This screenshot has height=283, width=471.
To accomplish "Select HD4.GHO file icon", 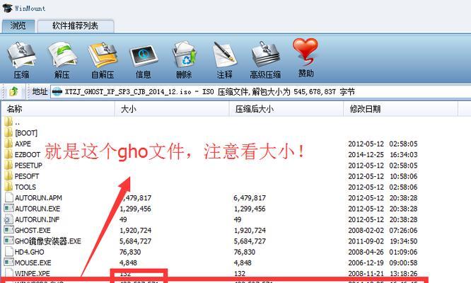I will 9,251.
